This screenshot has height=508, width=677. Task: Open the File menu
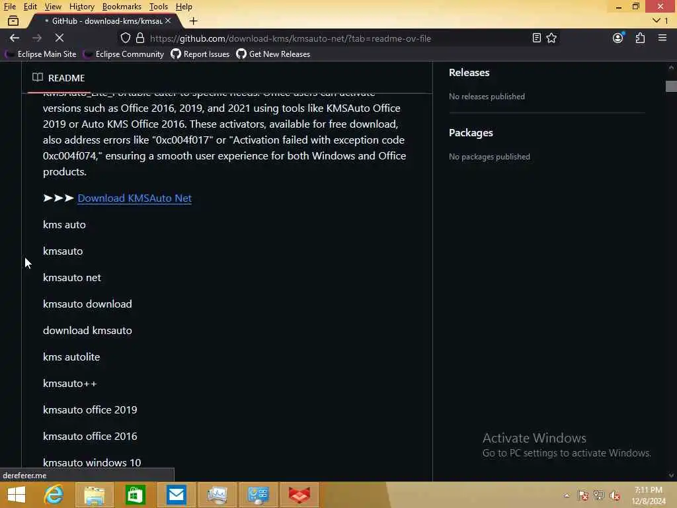9,7
